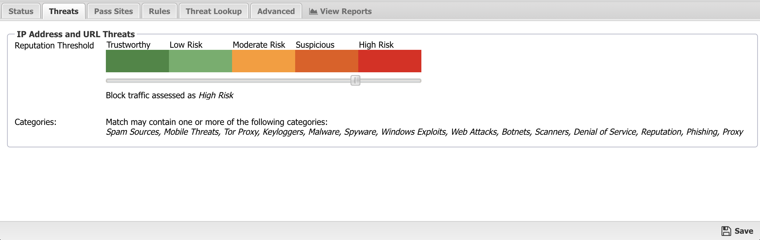Click slider track below Moderate Risk block
760x240 pixels.
(x=264, y=81)
